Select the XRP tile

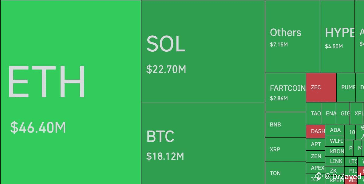[x=285, y=150]
